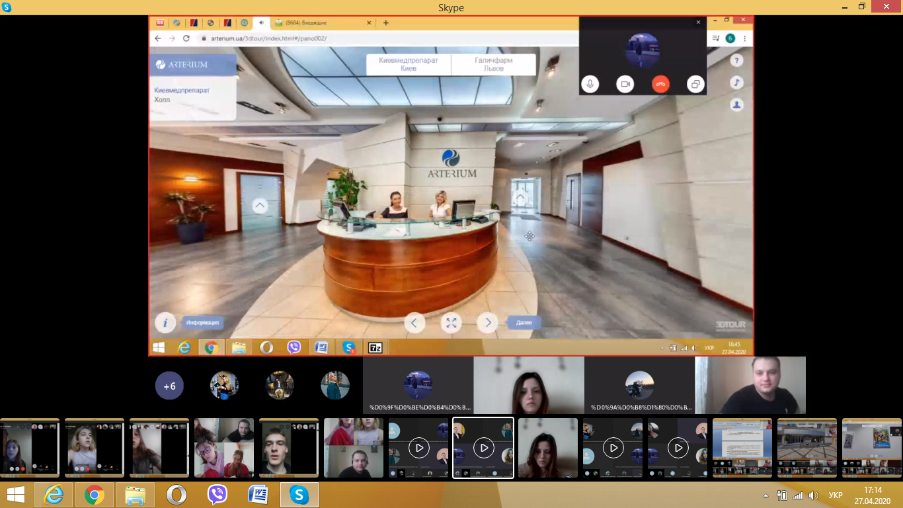The height and width of the screenshot is (508, 903).
Task: Click the green 'Б' Chrome profile avatar
Action: click(730, 38)
